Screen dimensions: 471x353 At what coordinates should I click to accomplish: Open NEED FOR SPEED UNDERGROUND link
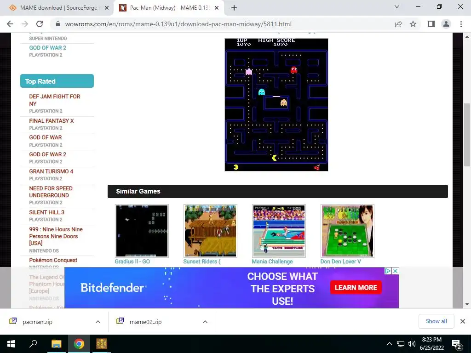51,192
